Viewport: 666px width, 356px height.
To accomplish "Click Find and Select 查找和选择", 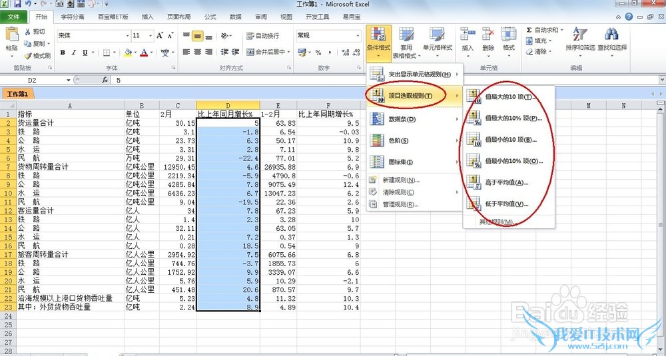I will tap(612, 41).
